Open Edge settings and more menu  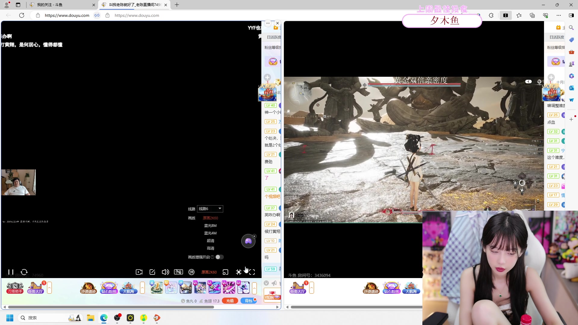pyautogui.click(x=559, y=15)
